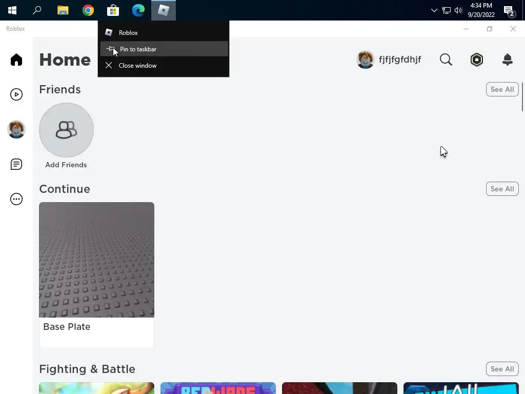Click the Add Friends circle icon
This screenshot has height=394, width=525.
coord(66,130)
